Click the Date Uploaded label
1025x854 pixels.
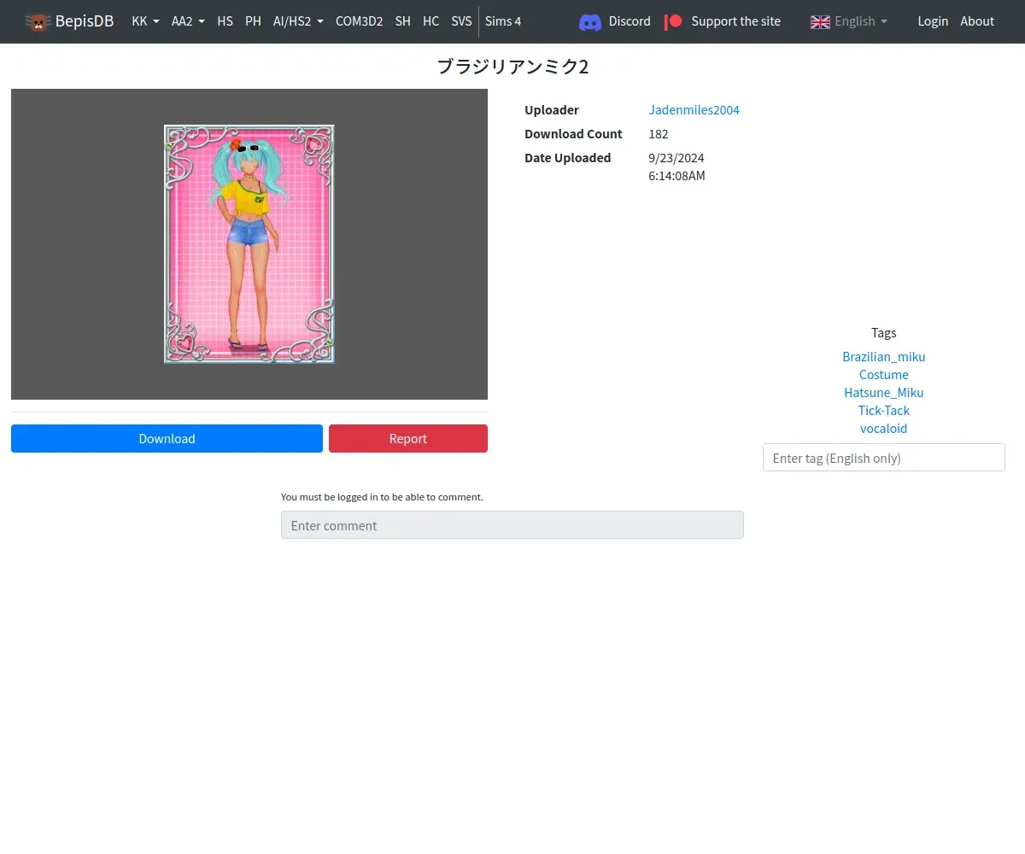[568, 158]
